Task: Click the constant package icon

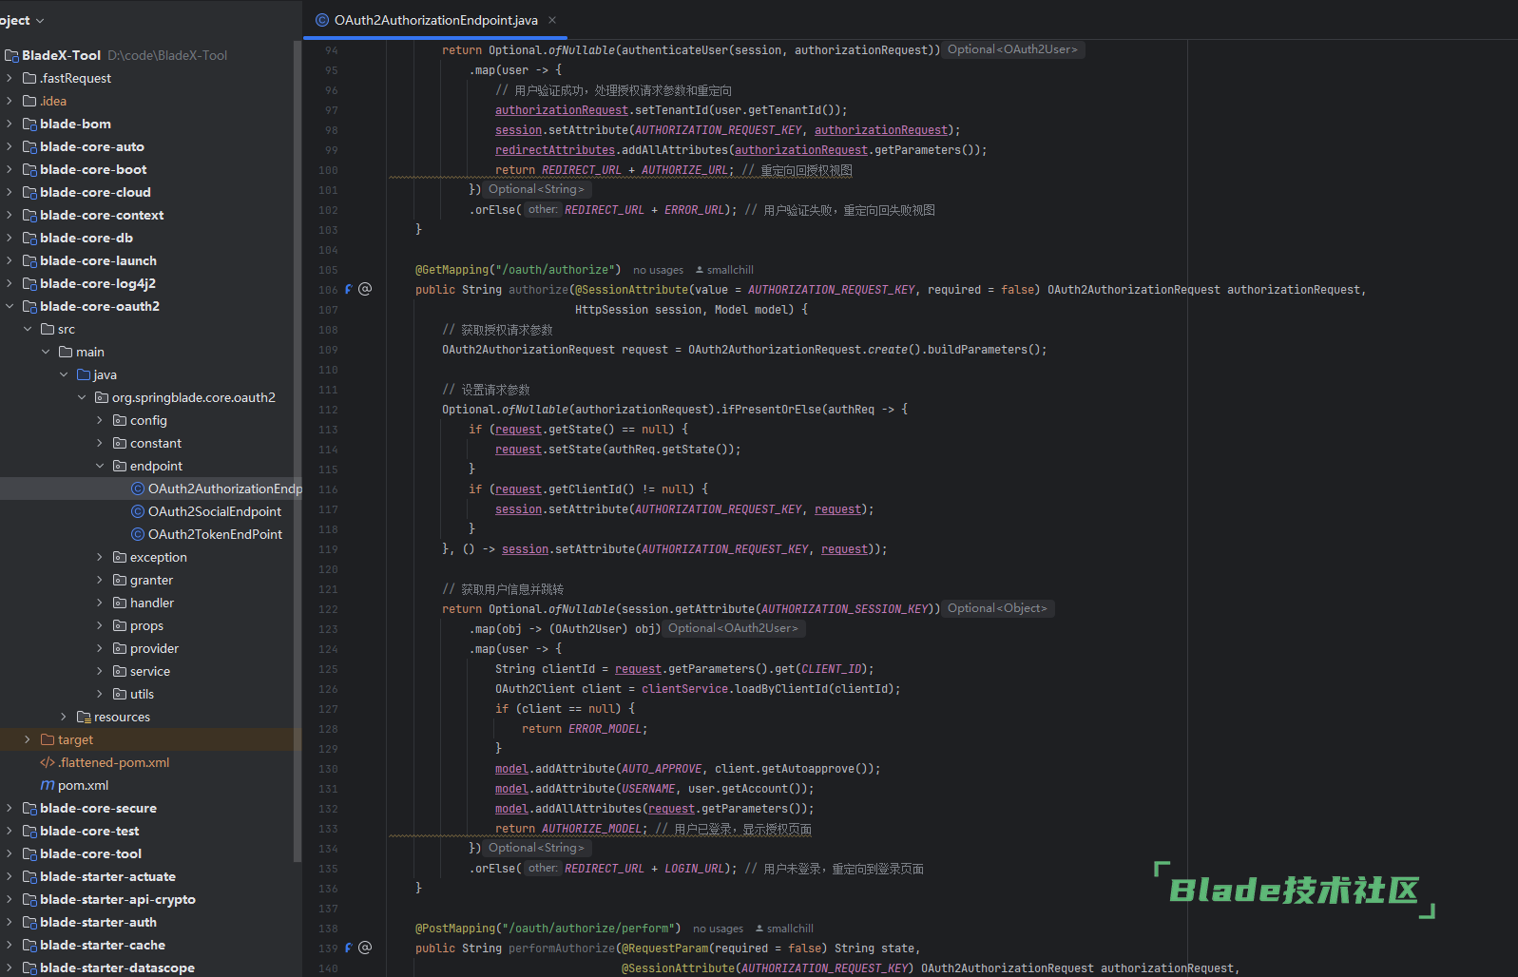Action: pyautogui.click(x=120, y=443)
